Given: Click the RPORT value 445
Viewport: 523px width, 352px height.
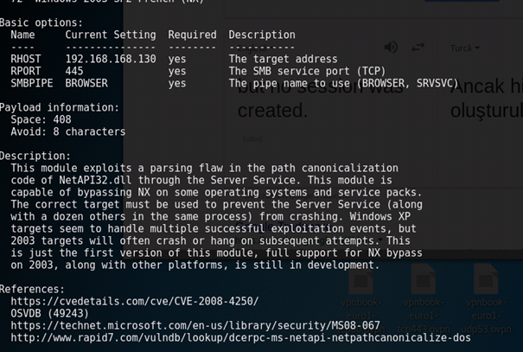Looking at the screenshot, I should click(x=74, y=71).
